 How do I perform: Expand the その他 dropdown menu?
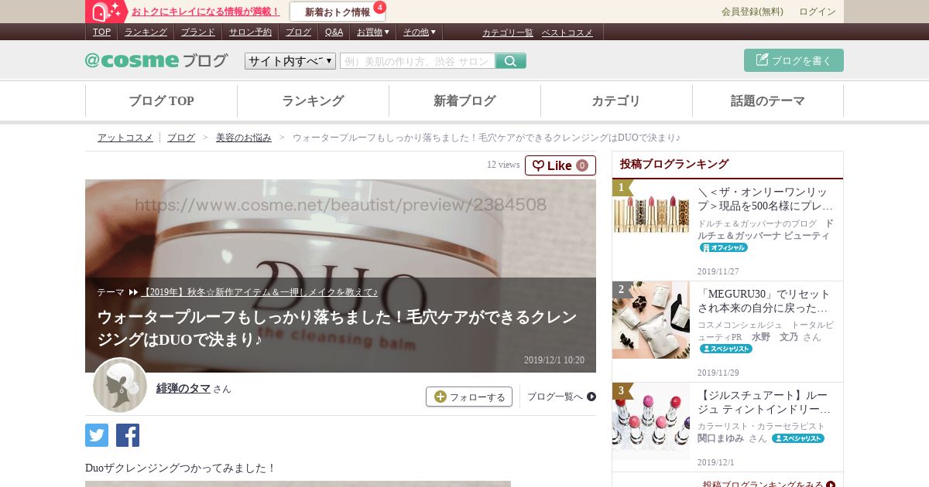click(419, 32)
